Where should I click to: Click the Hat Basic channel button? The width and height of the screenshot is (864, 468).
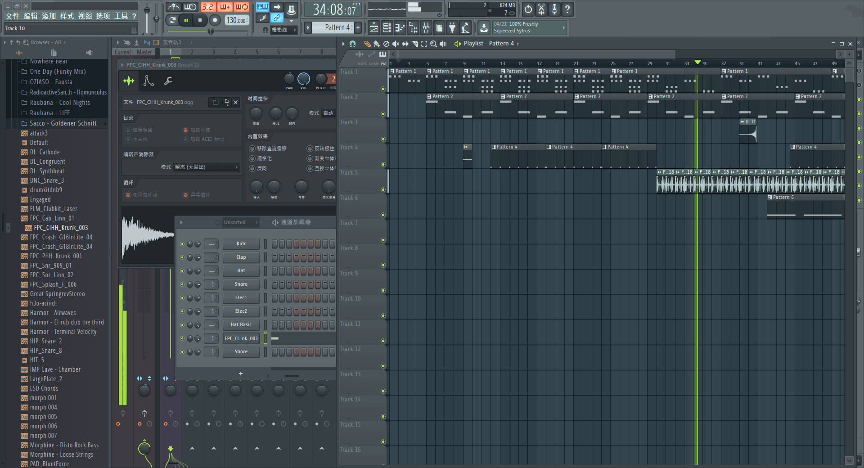[241, 325]
